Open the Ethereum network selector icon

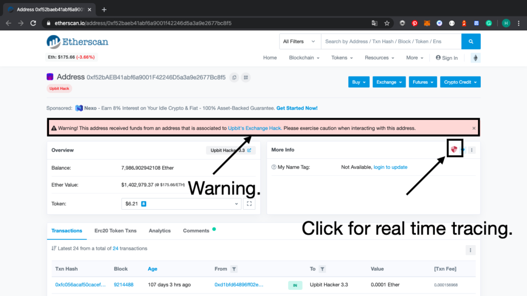(475, 58)
